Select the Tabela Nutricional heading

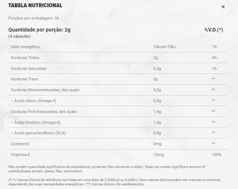pyautogui.click(x=35, y=5)
